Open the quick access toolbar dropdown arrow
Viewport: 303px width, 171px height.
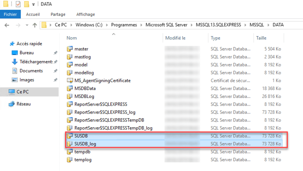tap(34, 5)
